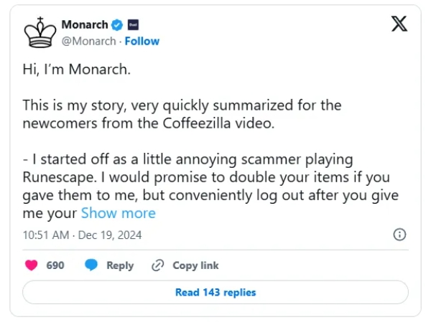Click the 690 likes count
Image resolution: width=431 pixels, height=325 pixels.
click(55, 265)
